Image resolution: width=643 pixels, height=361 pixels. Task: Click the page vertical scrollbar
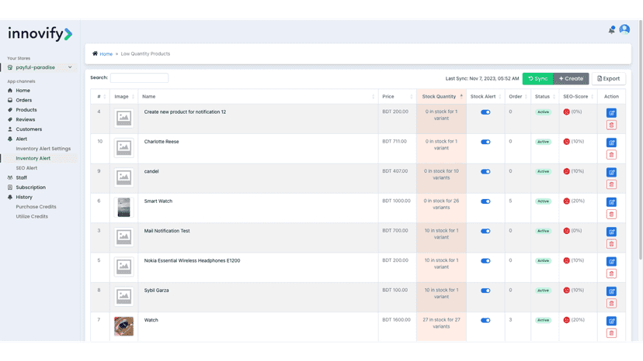coord(641,141)
